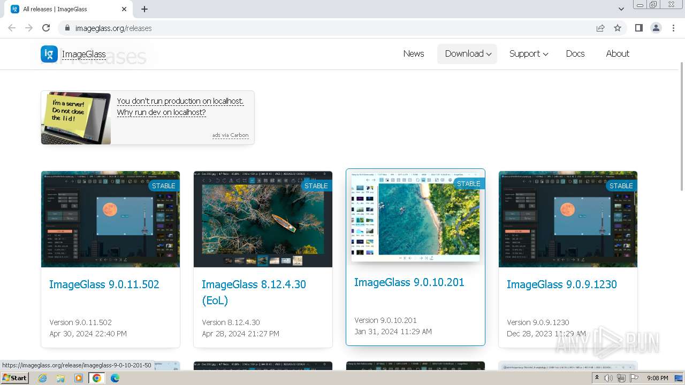
Task: Close the All releases tab
Action: 124,9
